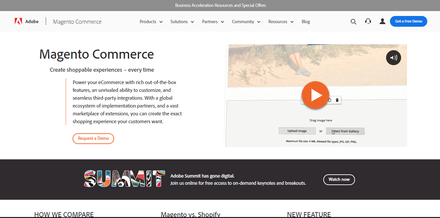Click Select from Gallery in video
The image size is (440, 218).
tap(345, 131)
